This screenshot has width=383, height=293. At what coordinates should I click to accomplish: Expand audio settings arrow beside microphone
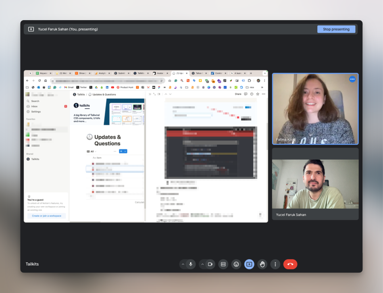click(183, 264)
